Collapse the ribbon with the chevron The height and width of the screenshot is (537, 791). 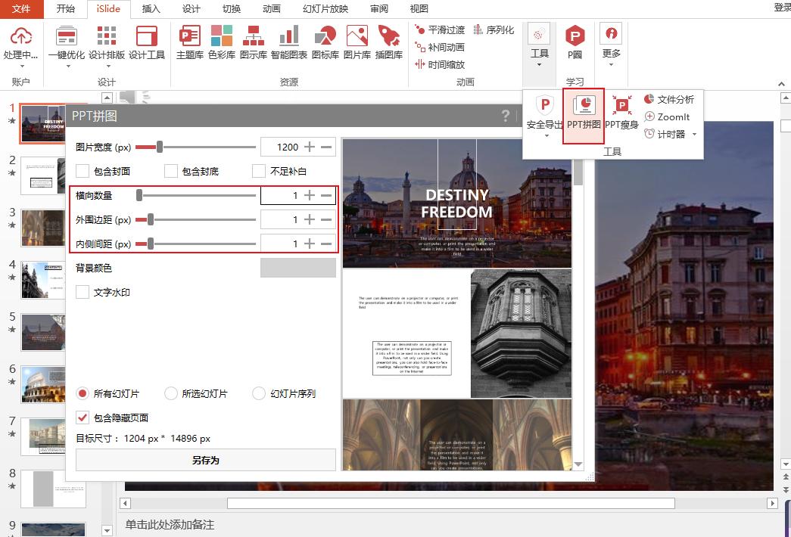(x=781, y=83)
